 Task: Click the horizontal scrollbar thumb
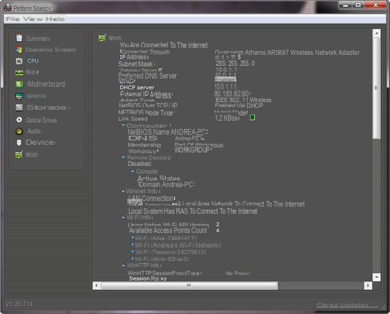[x=189, y=285]
